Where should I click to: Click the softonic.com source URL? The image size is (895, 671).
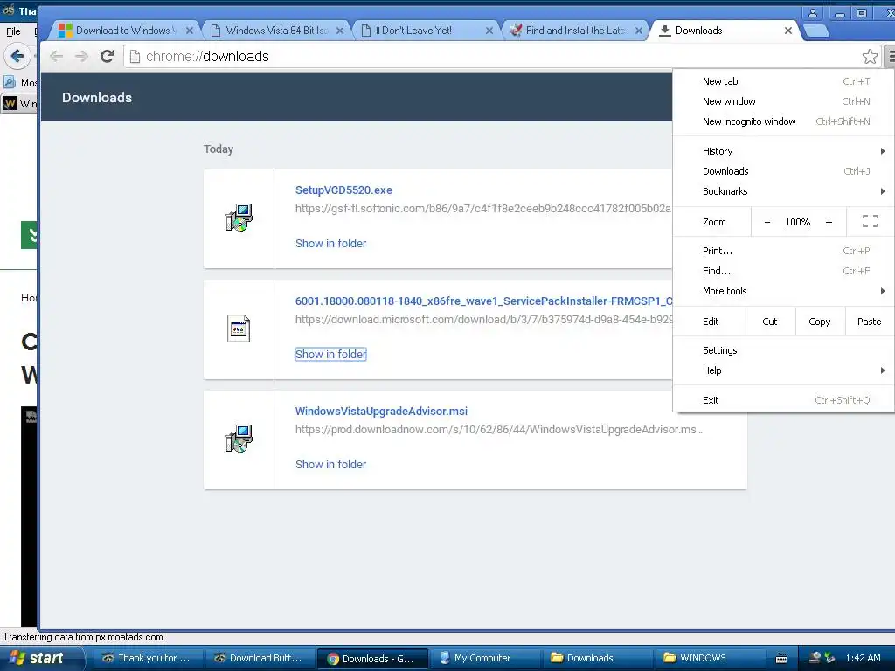(483, 209)
